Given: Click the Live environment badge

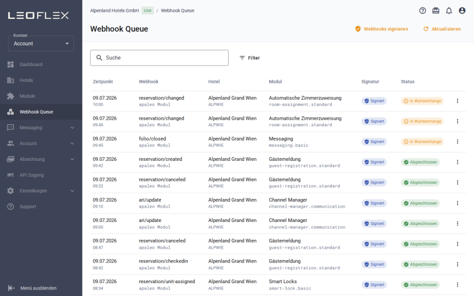Looking at the screenshot, I should tap(148, 10).
